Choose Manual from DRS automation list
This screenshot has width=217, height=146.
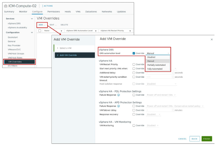[x=158, y=61]
